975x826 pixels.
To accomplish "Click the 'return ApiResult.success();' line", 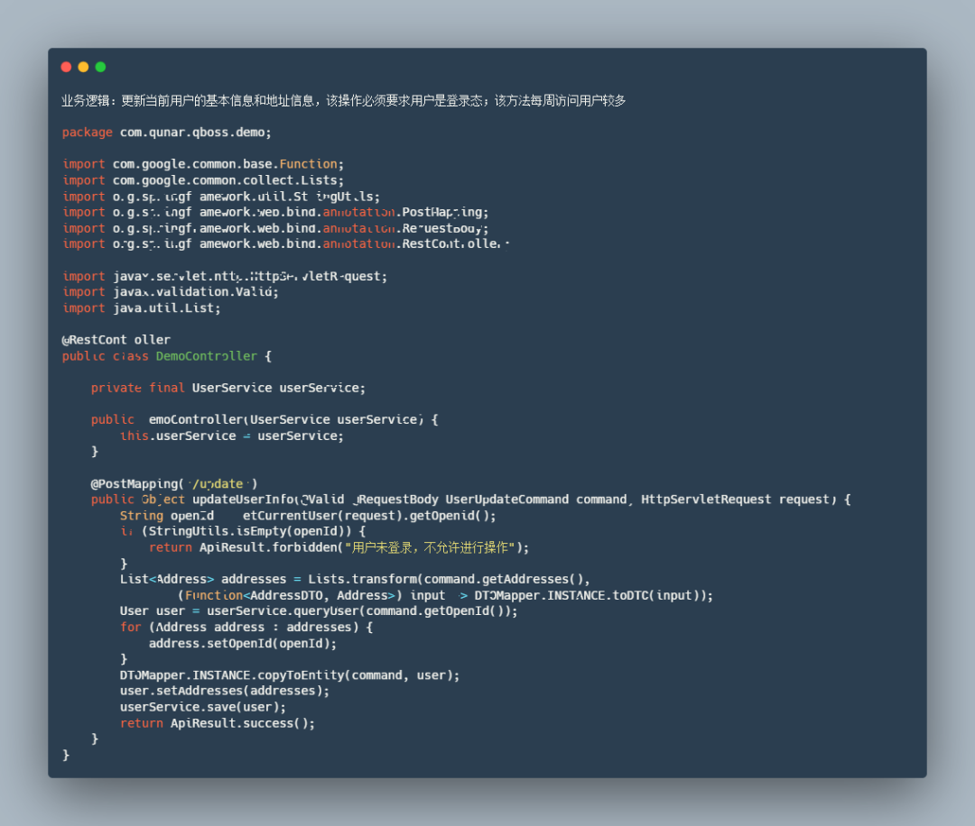I will (x=217, y=723).
